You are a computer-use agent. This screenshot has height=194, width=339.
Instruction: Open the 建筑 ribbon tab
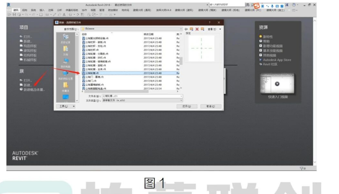coord(16,10)
